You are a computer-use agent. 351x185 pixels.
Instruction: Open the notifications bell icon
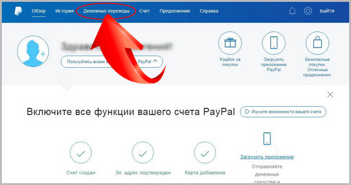[x=292, y=11]
